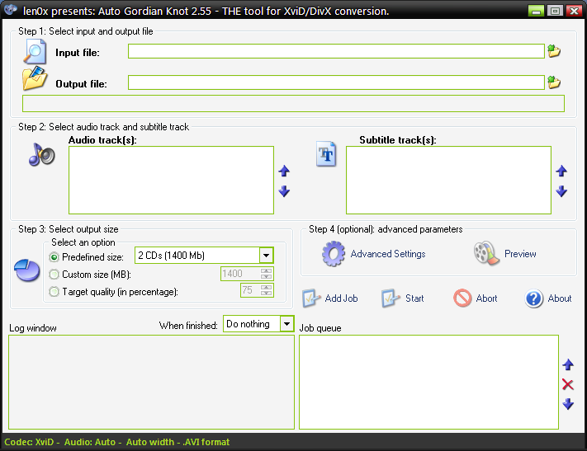Click the Subtitle track(s) list box

pyautogui.click(x=448, y=180)
